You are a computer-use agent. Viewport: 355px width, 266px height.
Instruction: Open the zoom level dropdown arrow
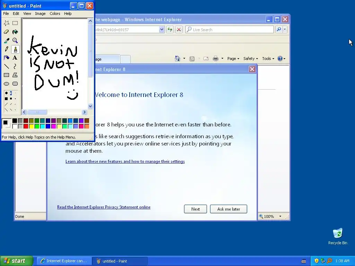[x=280, y=216]
